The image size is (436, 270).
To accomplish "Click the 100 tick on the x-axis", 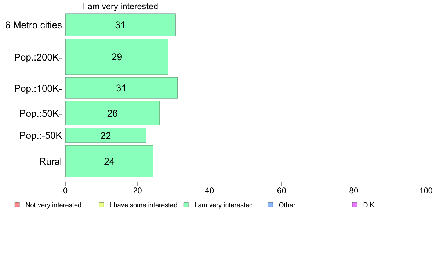I will 426,191.
